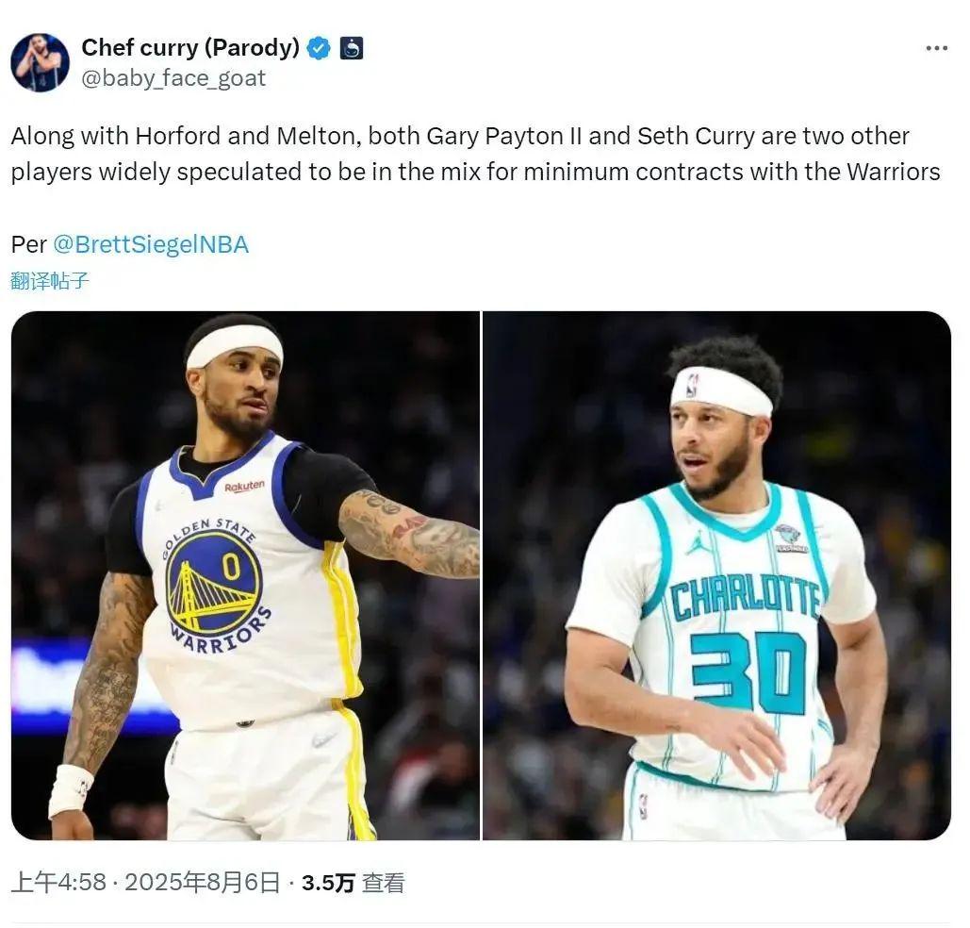Click the 3.5万 查看 view count

tap(353, 882)
